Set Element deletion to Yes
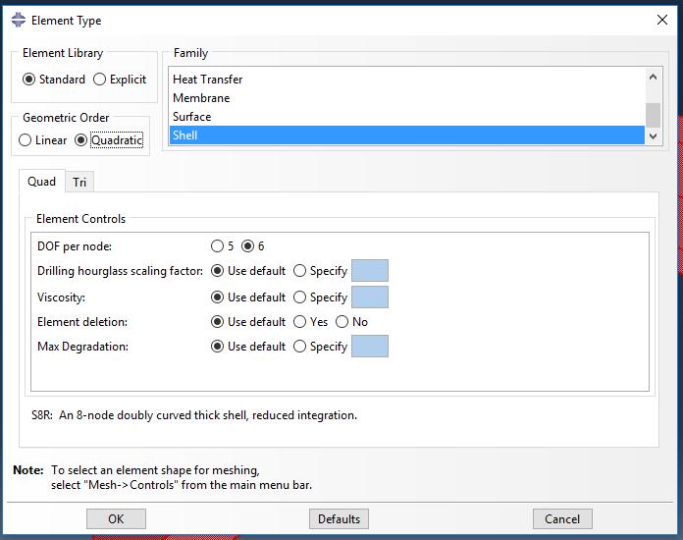Viewport: 683px width, 540px height. click(x=310, y=322)
